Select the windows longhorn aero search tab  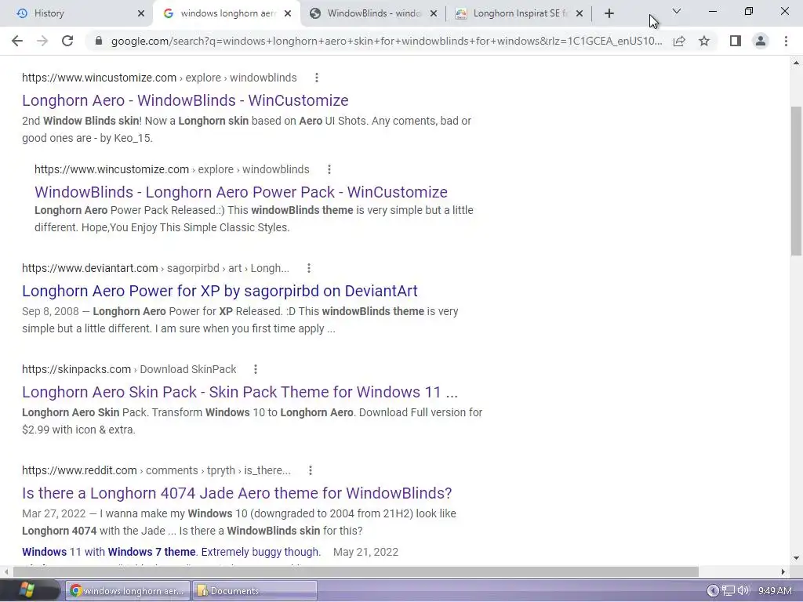pos(227,13)
